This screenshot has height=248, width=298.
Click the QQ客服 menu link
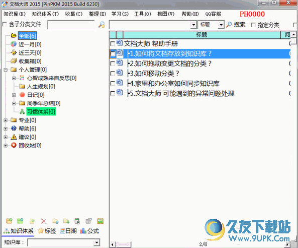[x=213, y=14]
